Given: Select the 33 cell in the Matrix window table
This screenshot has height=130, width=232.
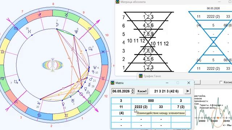Looking at the screenshot, I should pos(161,107).
